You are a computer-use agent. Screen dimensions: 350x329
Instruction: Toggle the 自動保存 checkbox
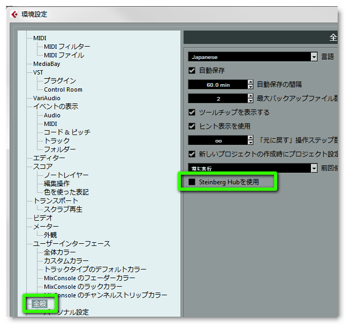192,71
